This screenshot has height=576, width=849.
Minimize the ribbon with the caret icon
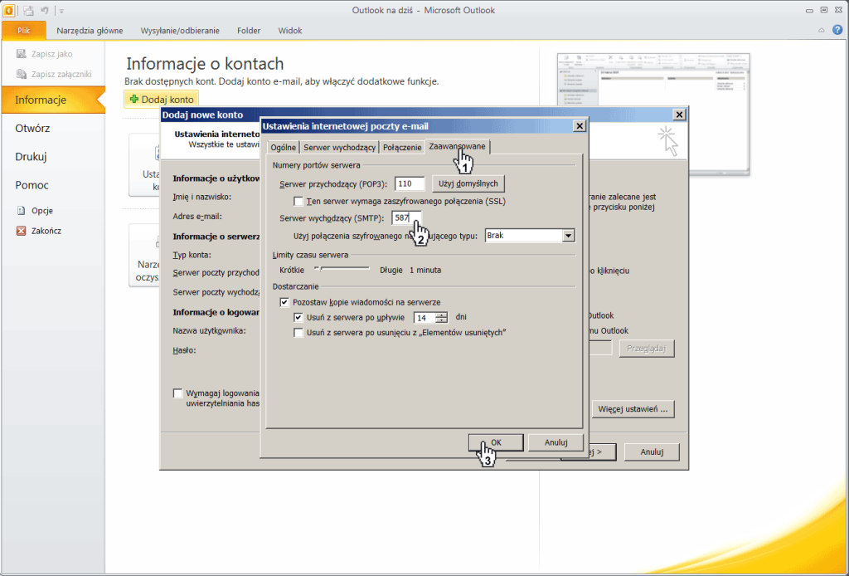click(x=822, y=31)
